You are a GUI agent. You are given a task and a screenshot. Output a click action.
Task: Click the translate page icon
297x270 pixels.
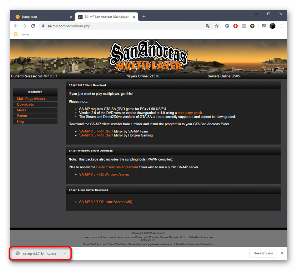coord(208,26)
